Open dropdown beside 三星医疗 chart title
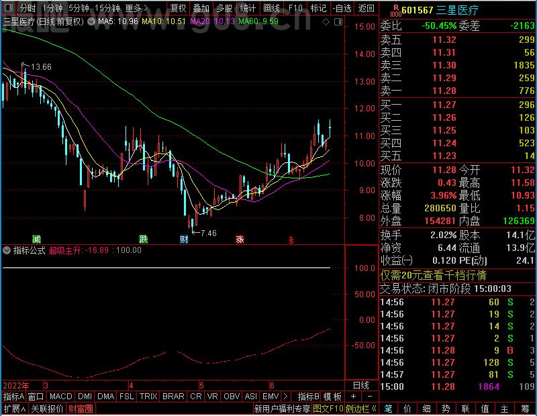537x416 pixels. 91,21
